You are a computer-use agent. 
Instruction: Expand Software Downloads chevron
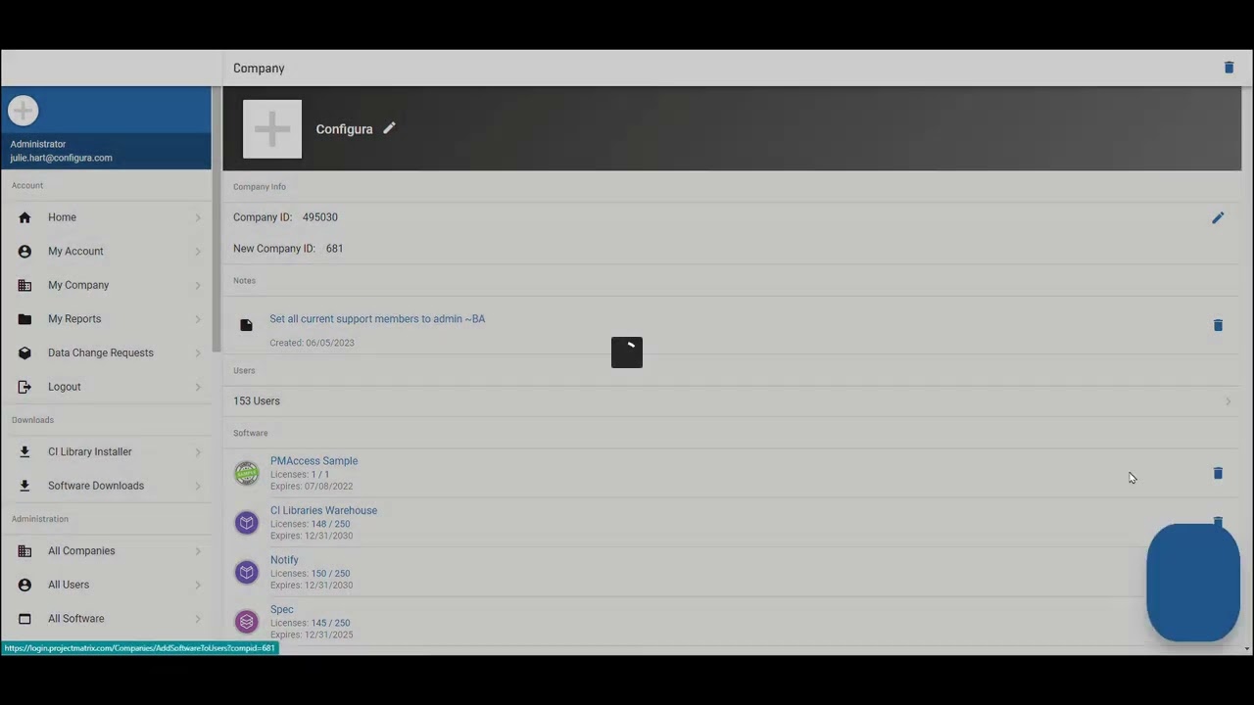(198, 486)
